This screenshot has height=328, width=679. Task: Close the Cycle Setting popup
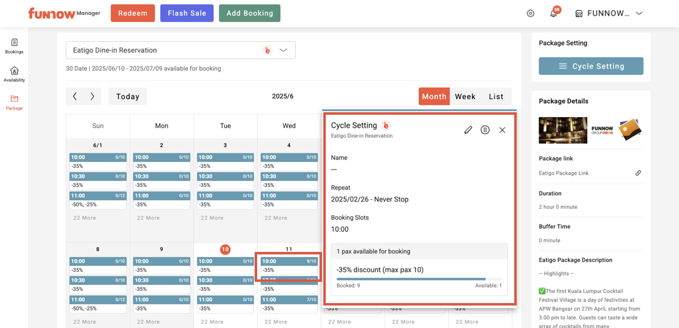(502, 130)
